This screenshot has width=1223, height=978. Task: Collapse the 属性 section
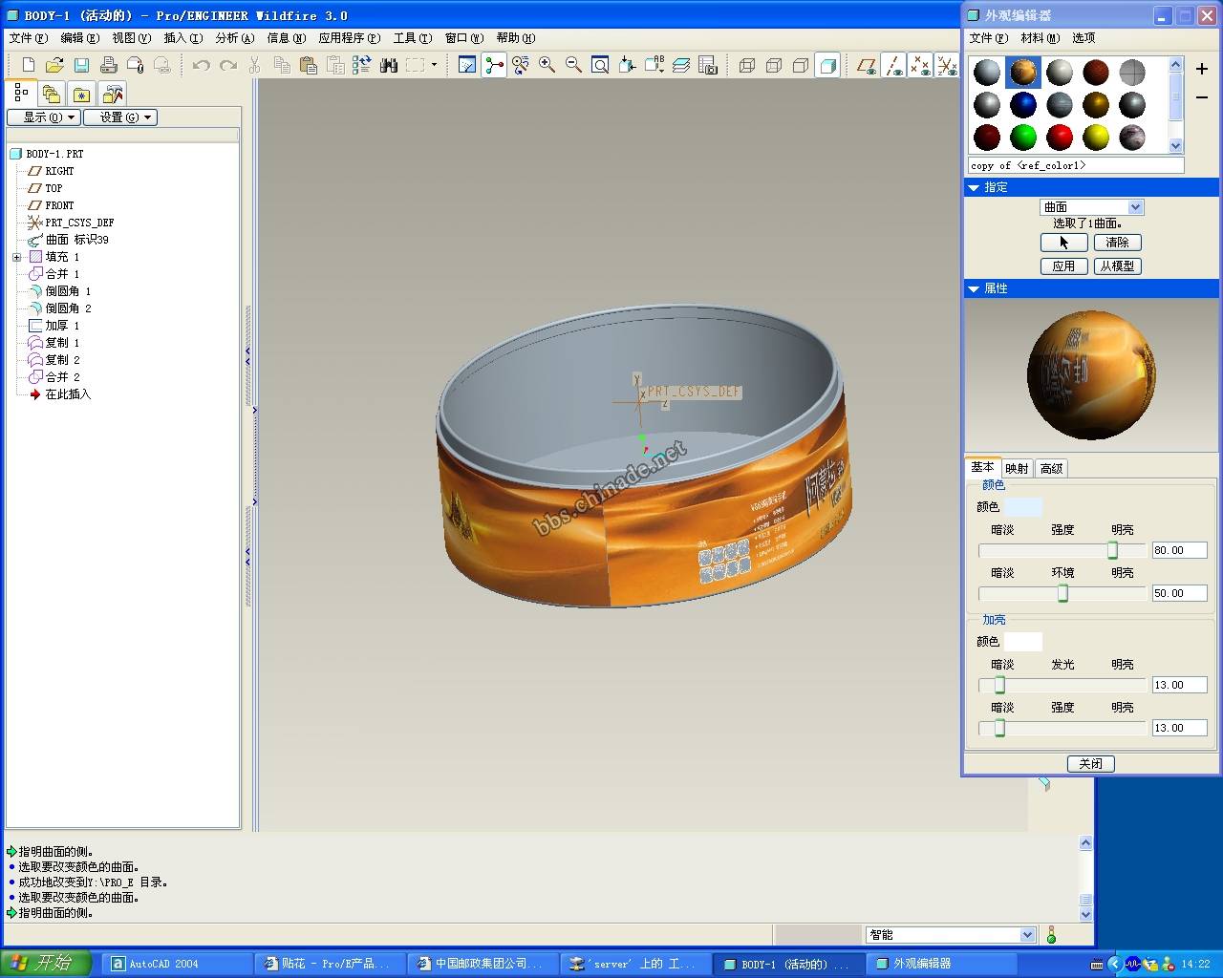point(974,288)
